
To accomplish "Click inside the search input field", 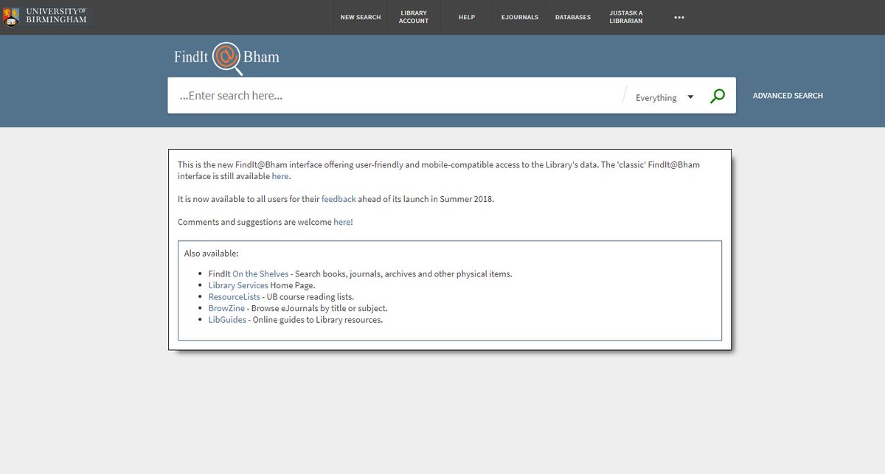I will [x=332, y=95].
